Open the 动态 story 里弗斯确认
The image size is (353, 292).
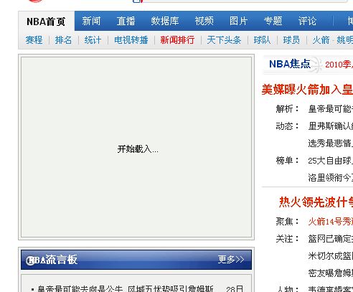331,126
